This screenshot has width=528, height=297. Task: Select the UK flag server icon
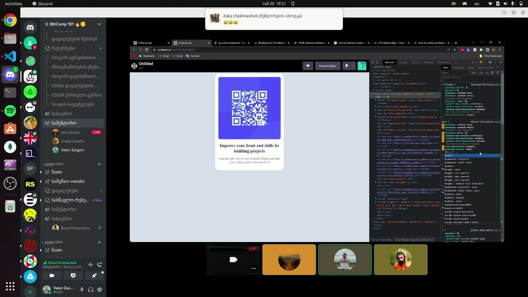click(x=30, y=138)
